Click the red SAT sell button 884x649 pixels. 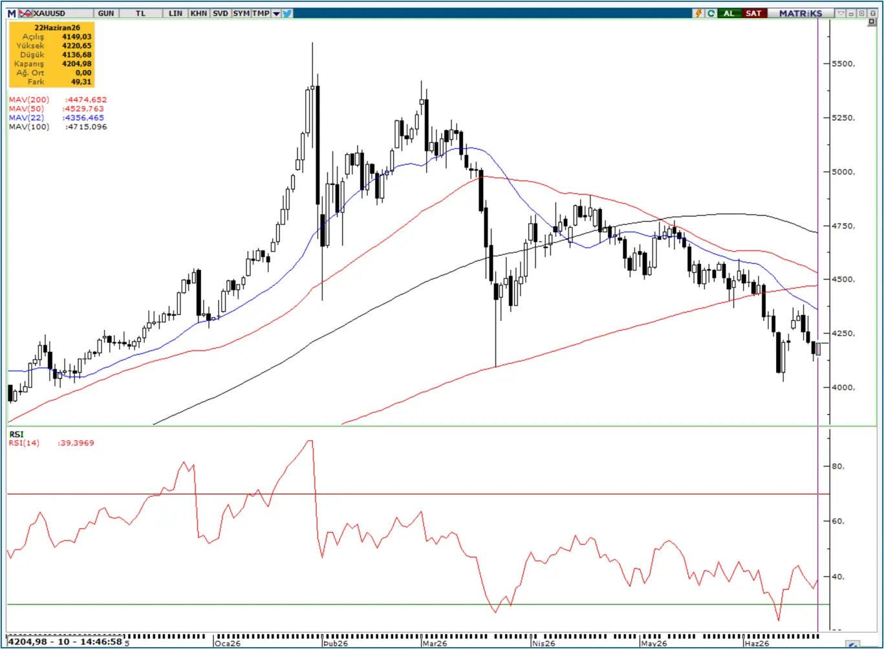[753, 13]
